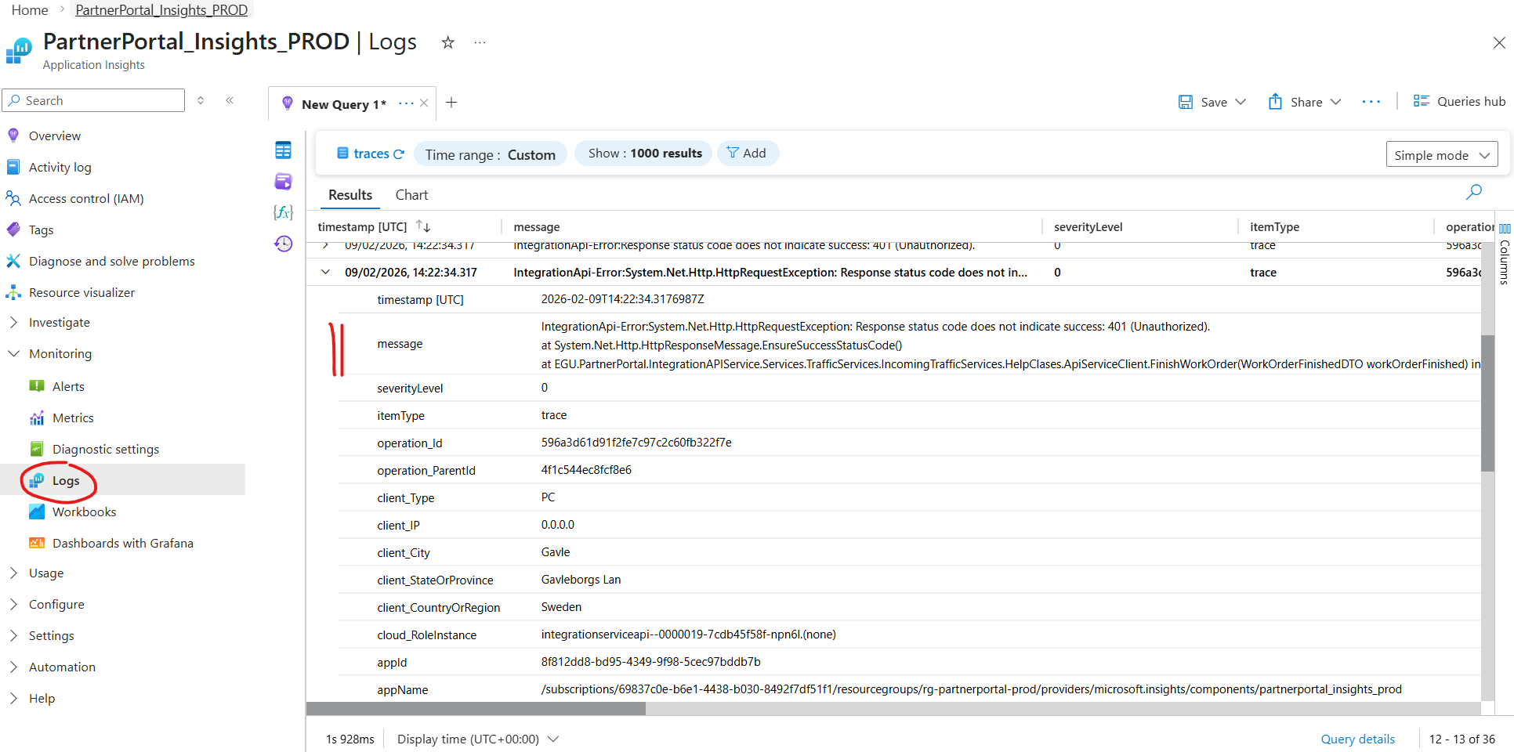
Task: Open the Functions fx icon in the side rail
Action: [x=283, y=212]
